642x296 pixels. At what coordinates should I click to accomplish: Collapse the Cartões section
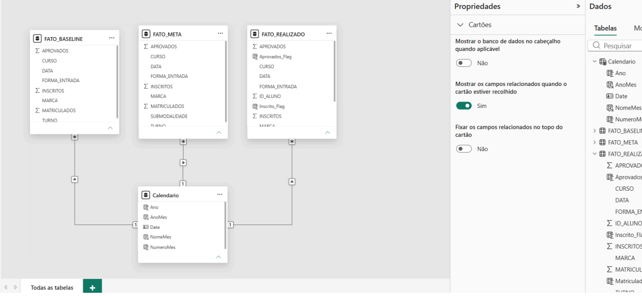tap(461, 25)
